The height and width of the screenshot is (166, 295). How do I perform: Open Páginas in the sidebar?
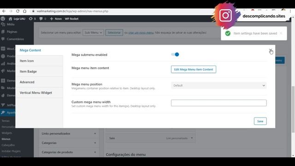coord(12,32)
